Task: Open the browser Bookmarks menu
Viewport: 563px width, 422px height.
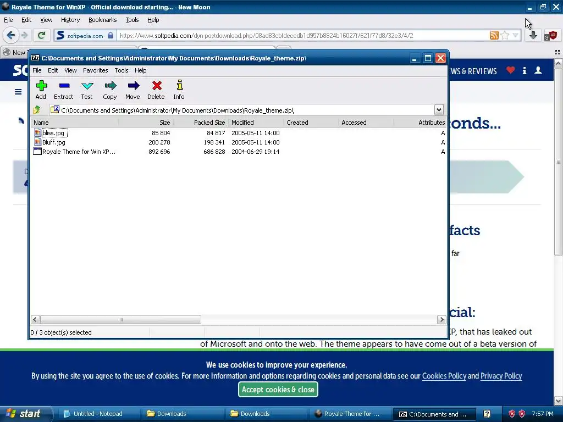Action: (x=103, y=20)
